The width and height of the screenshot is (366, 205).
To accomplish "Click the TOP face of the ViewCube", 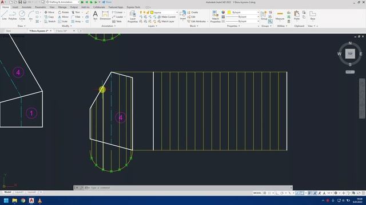I will coord(350,54).
